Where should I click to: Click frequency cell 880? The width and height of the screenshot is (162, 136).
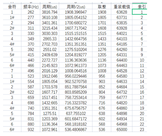click(x=31, y=124)
